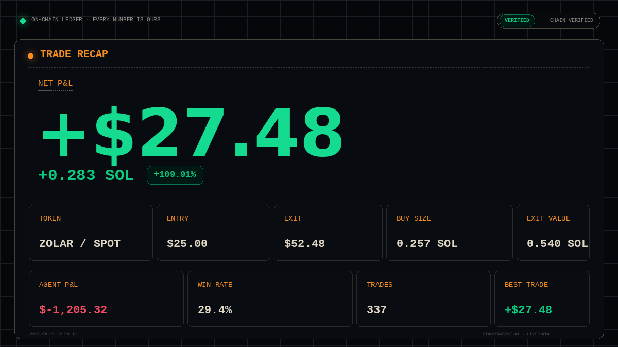This screenshot has width=618, height=347.
Task: Click the TRADE RECAP heading
Action: coord(74,54)
